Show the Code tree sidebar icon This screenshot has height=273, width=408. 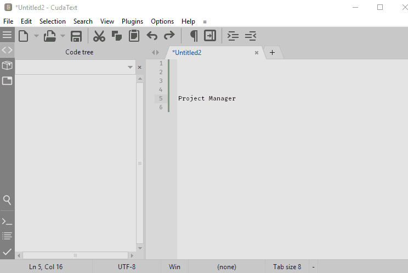7,50
